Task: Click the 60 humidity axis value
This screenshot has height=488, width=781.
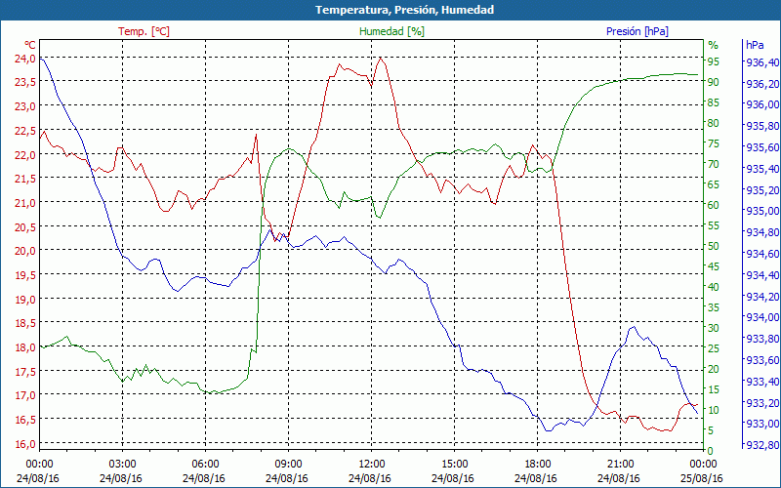Action: click(x=714, y=205)
